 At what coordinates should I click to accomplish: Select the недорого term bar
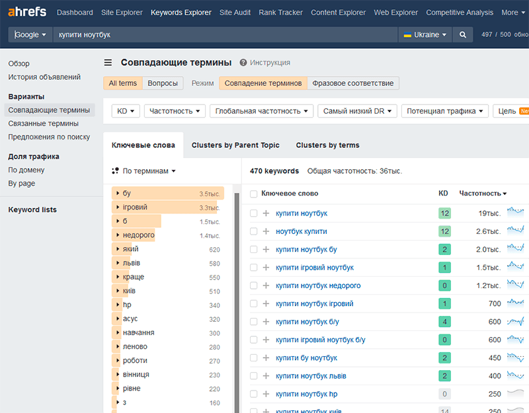pyautogui.click(x=168, y=235)
